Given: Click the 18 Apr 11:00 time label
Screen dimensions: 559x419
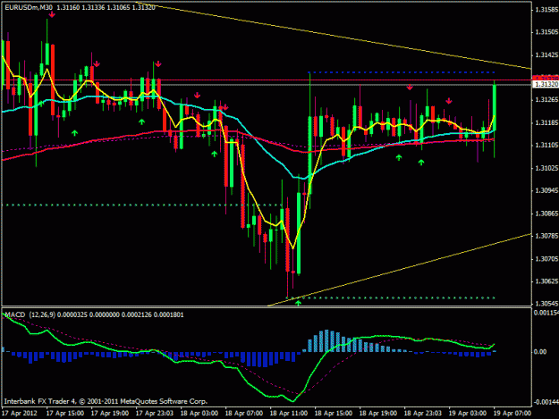Looking at the screenshot, I should coord(289,414).
